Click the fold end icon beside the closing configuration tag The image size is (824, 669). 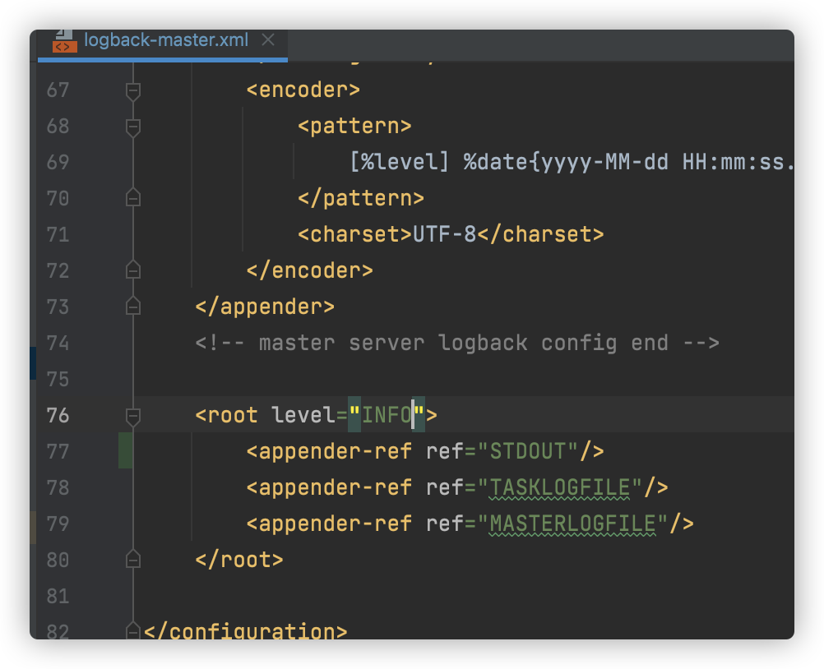[x=132, y=631]
